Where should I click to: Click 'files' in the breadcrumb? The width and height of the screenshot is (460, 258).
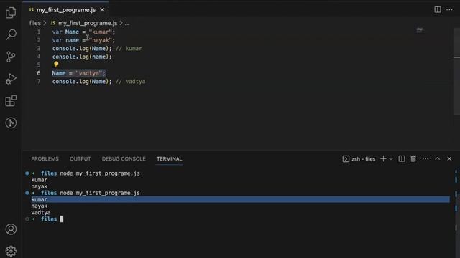(35, 23)
